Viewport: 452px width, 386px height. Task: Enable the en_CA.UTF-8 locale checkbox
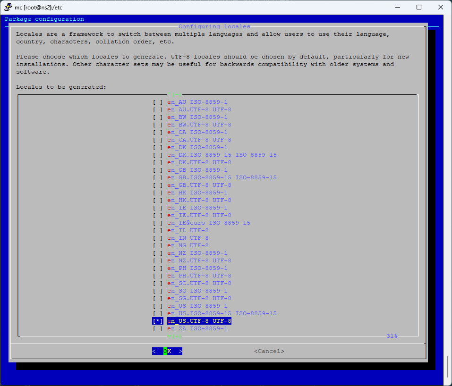pos(158,140)
